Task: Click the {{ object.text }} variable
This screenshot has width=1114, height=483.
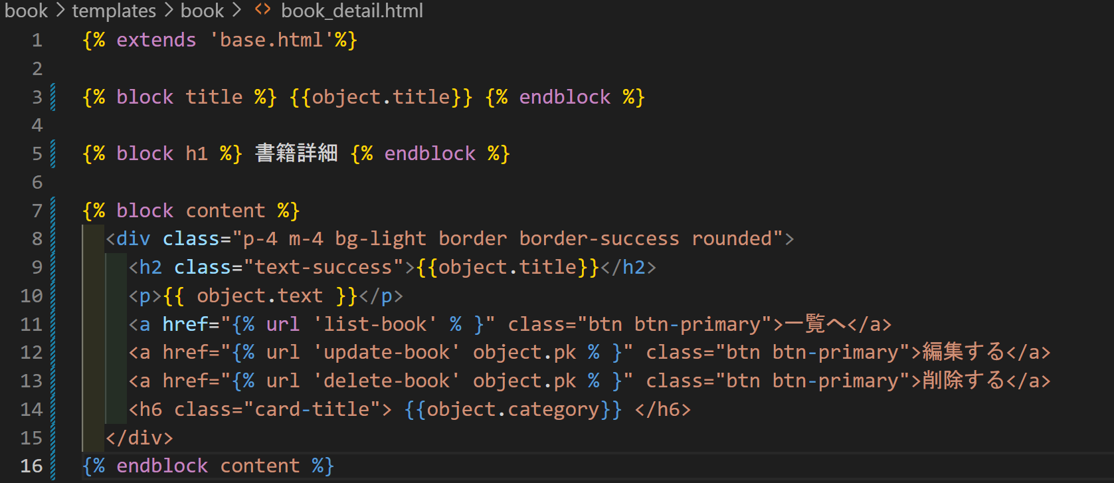Action: coord(260,296)
